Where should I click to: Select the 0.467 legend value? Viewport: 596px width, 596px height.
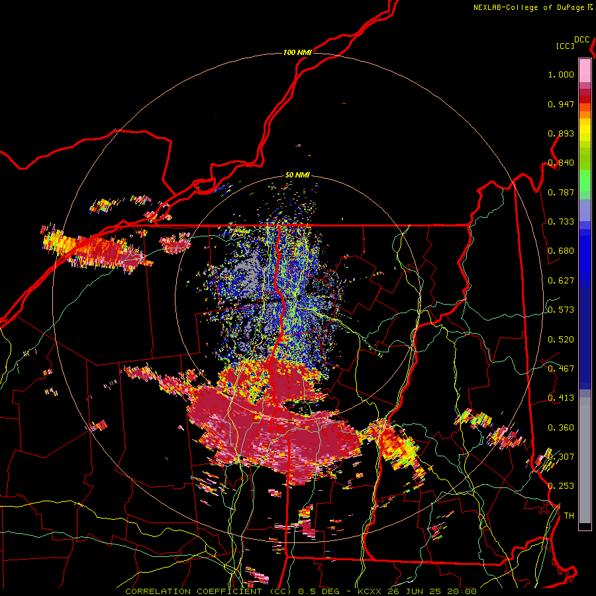[x=561, y=368]
